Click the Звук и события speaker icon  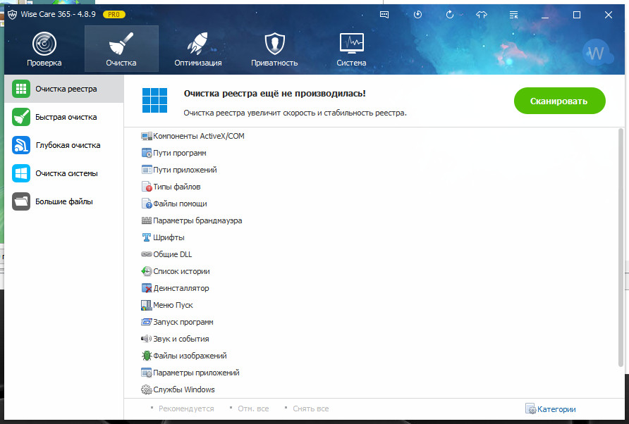147,339
